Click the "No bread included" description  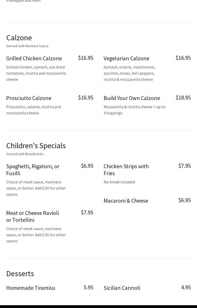point(119,182)
